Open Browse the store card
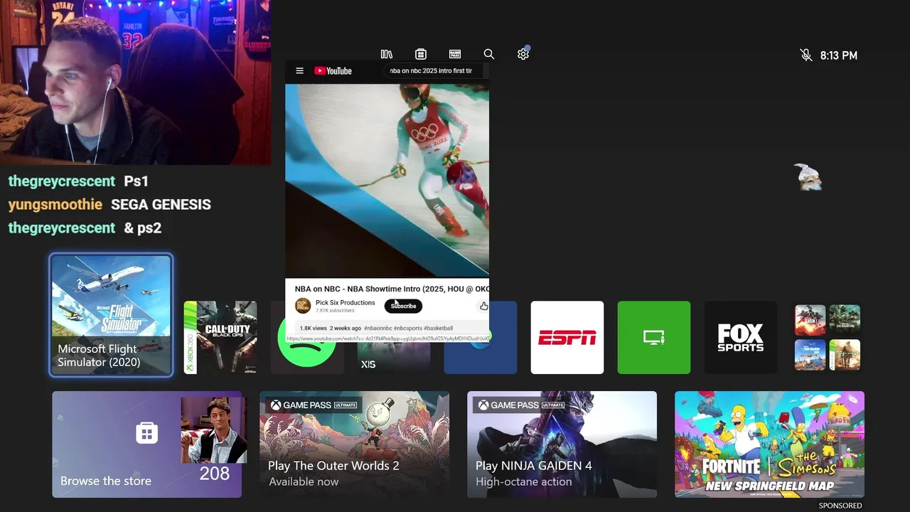This screenshot has width=910, height=512. pyautogui.click(x=146, y=444)
